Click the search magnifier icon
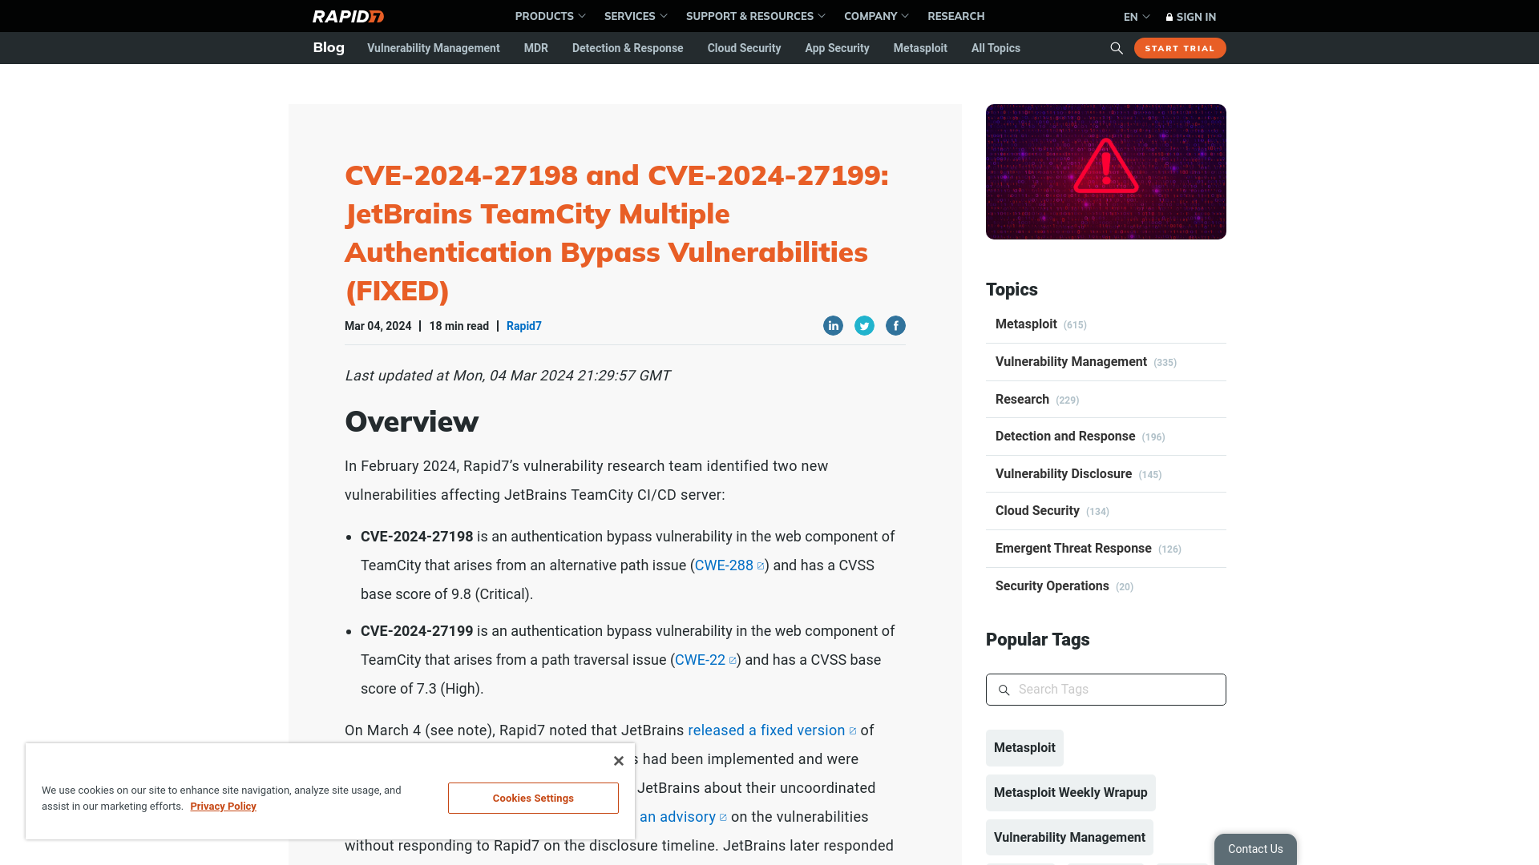Image resolution: width=1539 pixels, height=865 pixels. pos(1117,47)
